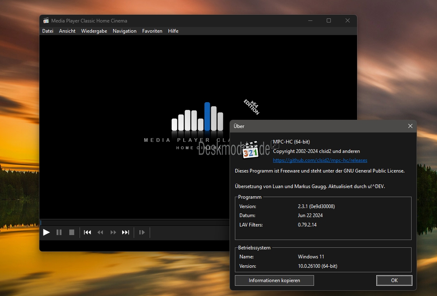
Task: Open the Hilfe menu
Action: [173, 31]
